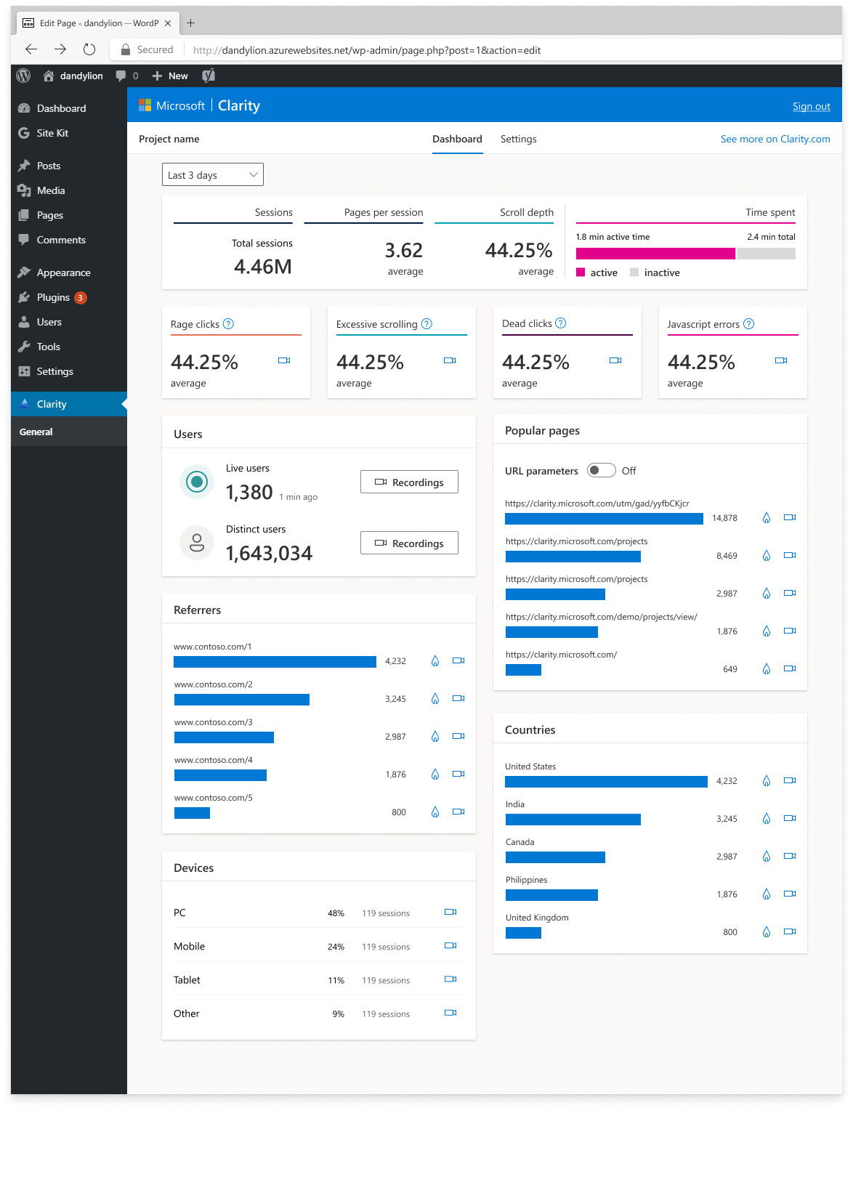Watch recordings for www.contoso.com/4 referrer
The width and height of the screenshot is (853, 1185).
point(458,775)
